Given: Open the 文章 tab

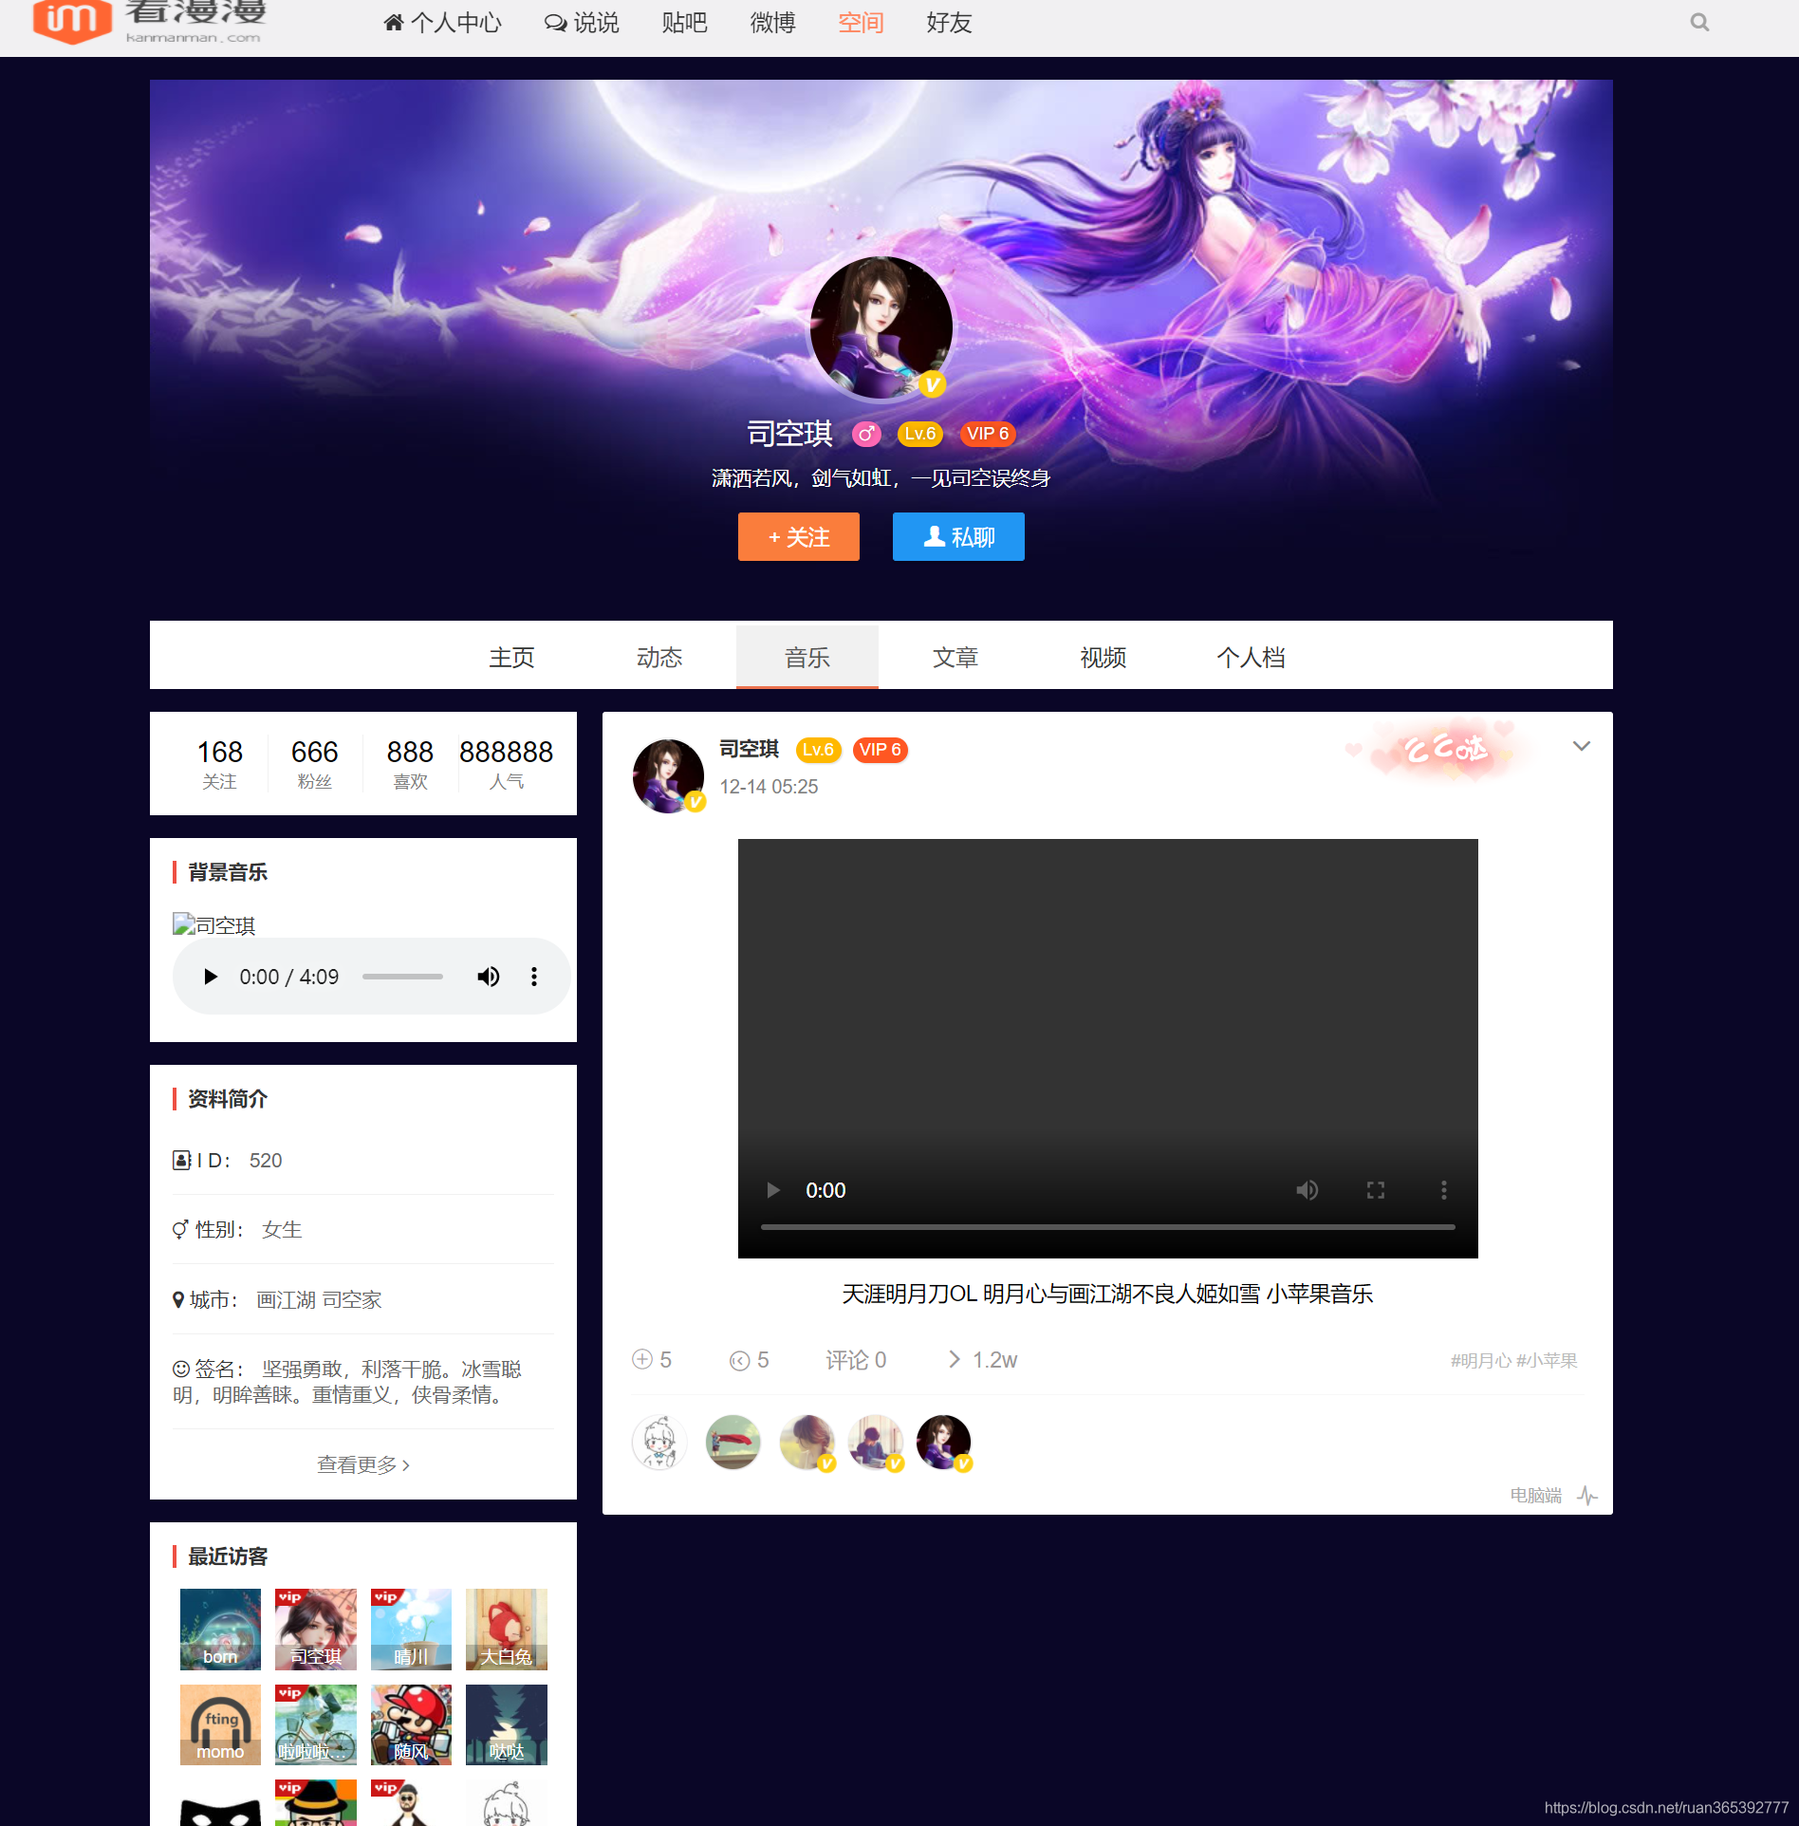Looking at the screenshot, I should [x=955, y=657].
